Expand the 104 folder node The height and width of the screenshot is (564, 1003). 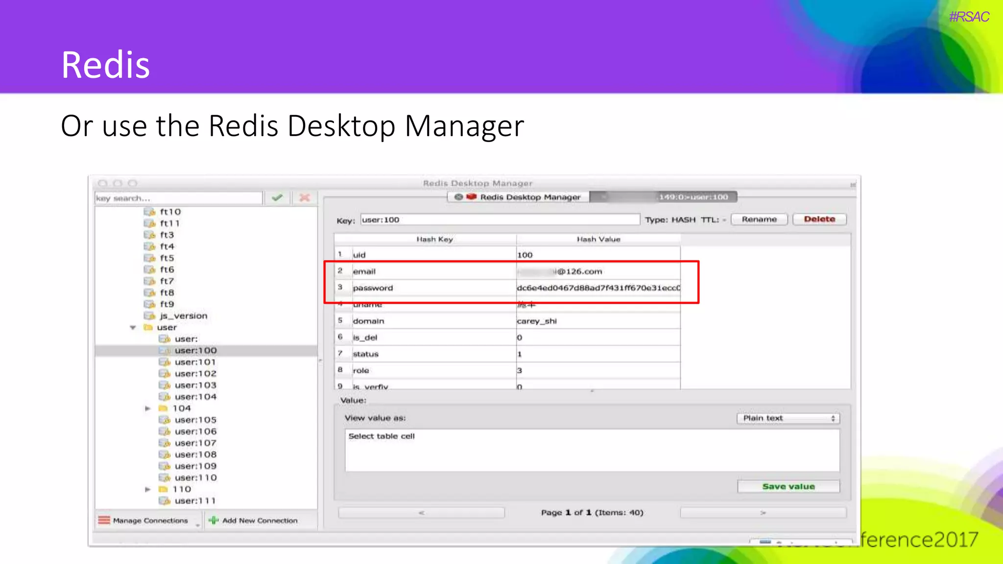coord(147,408)
